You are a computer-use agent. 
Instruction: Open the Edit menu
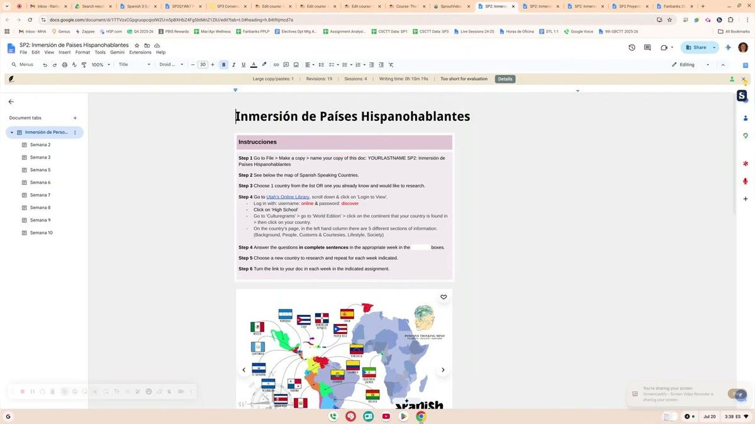click(35, 53)
